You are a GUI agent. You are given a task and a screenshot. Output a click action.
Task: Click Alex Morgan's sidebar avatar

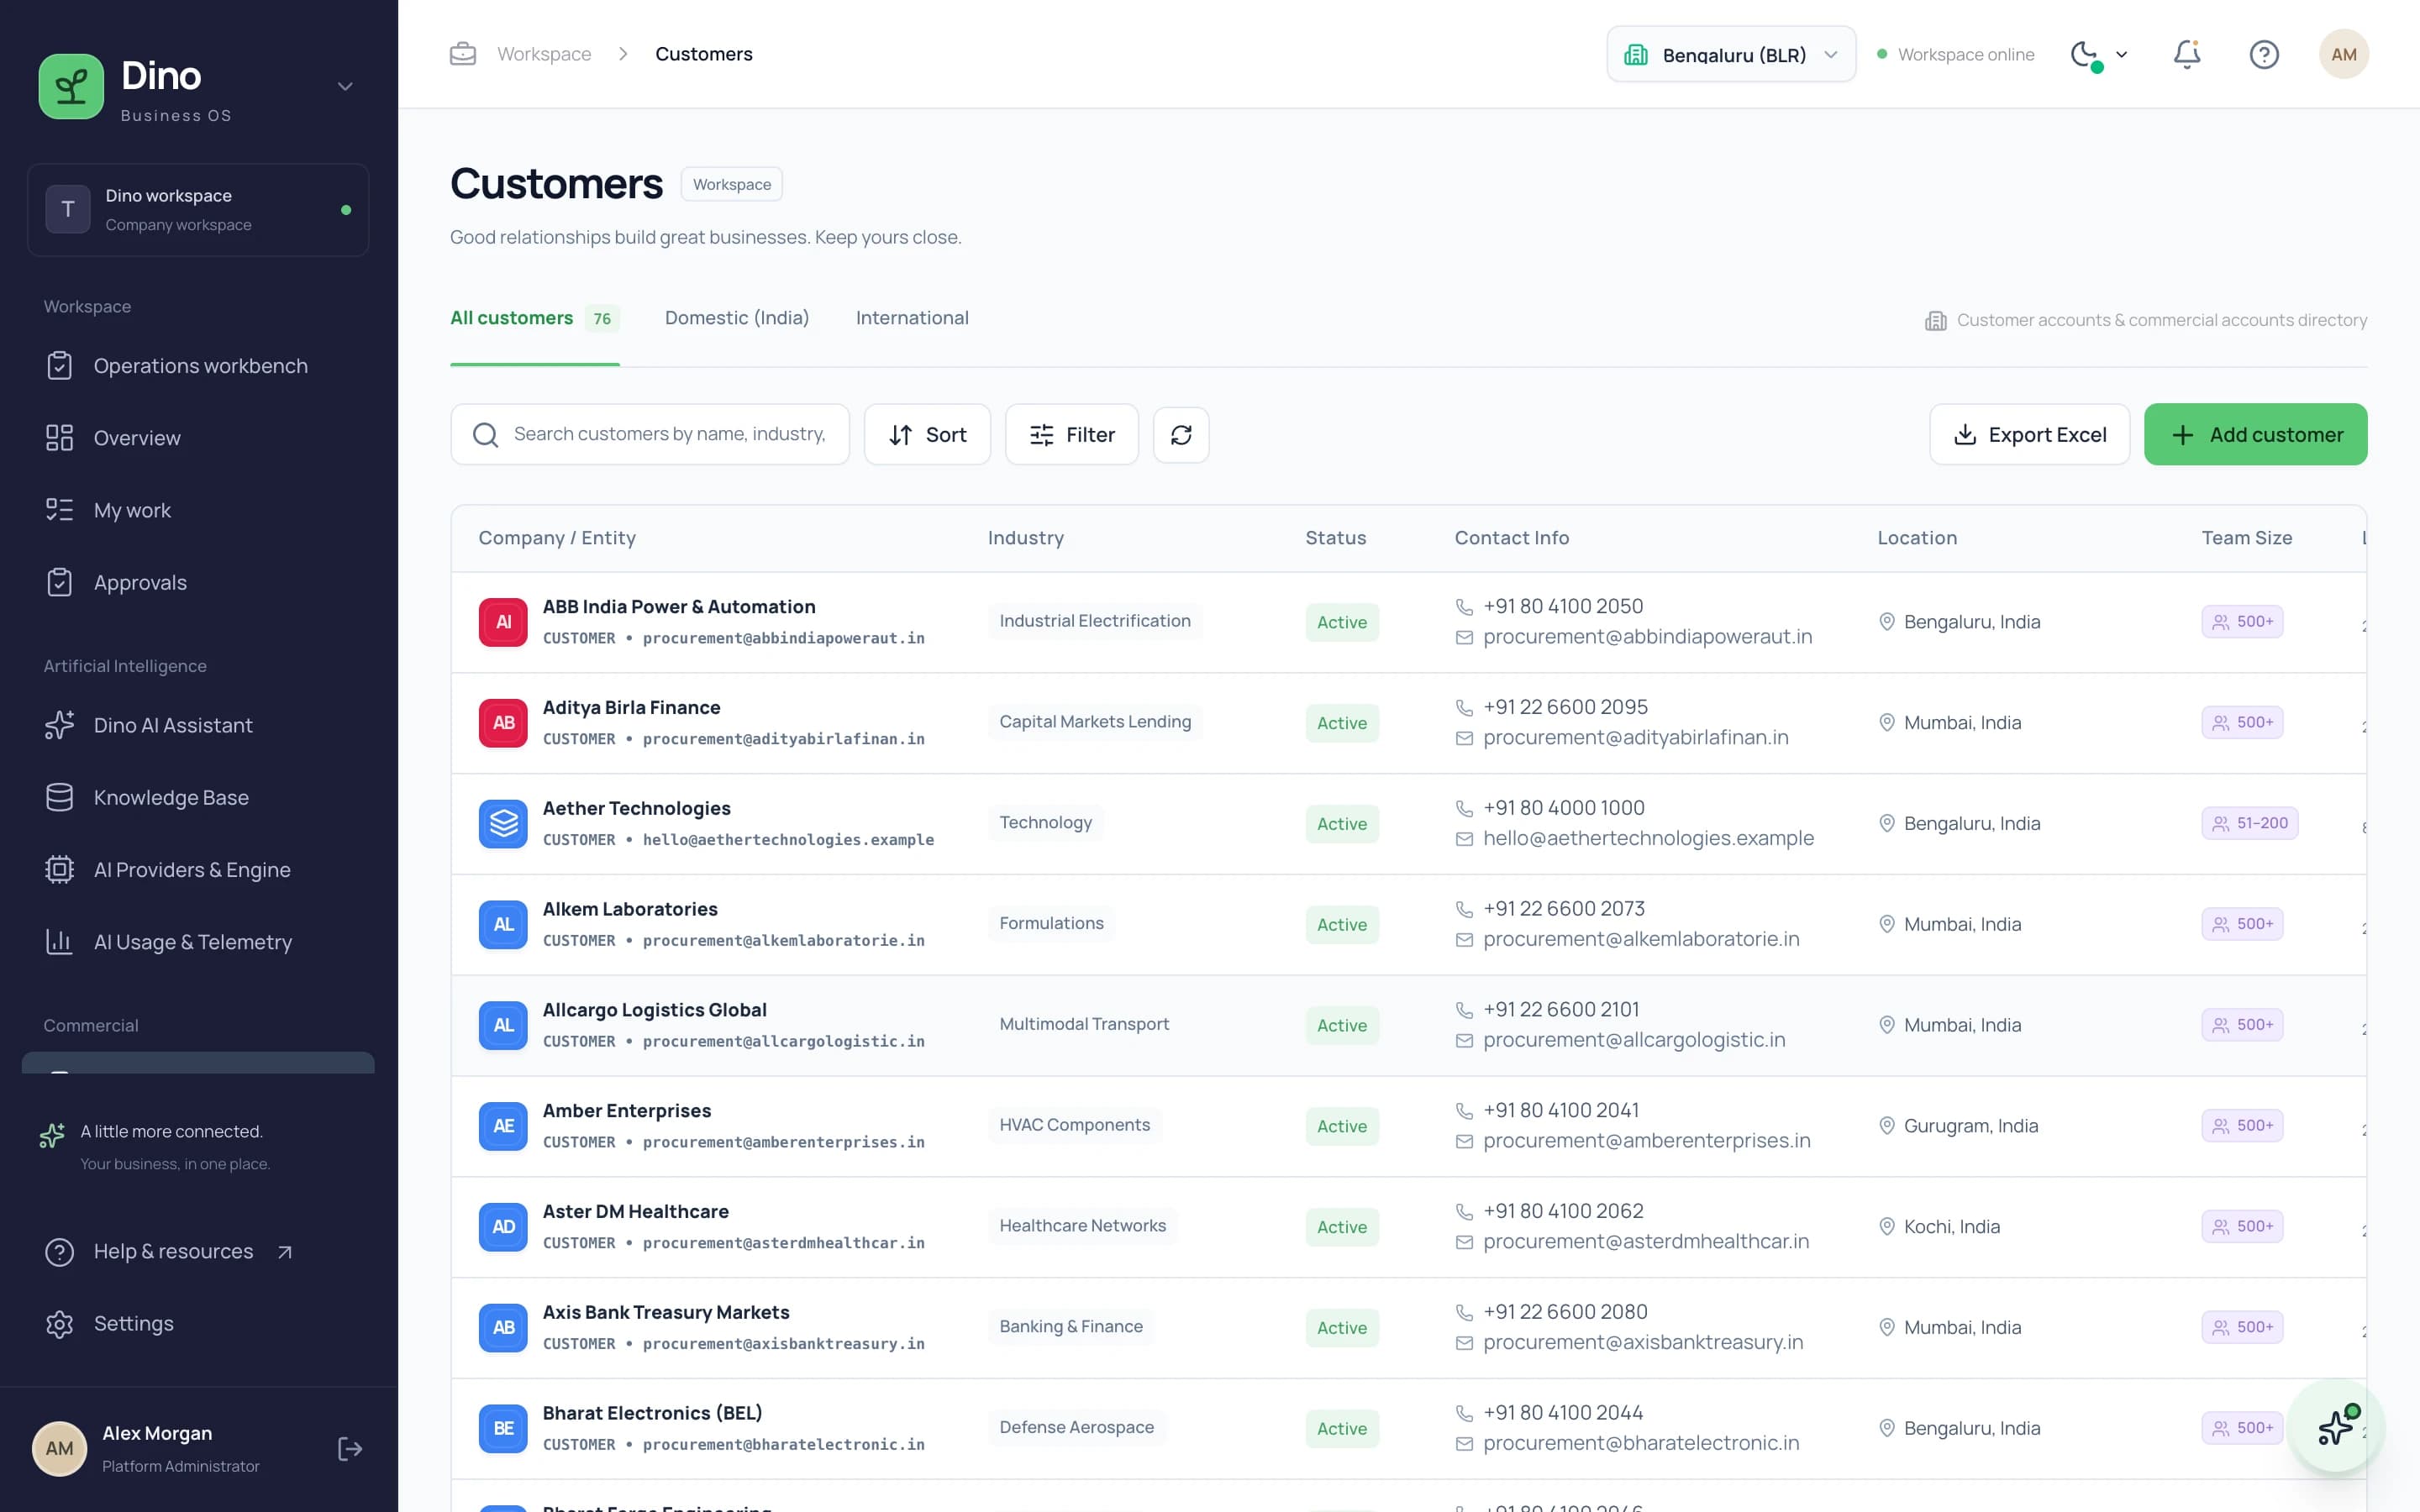pos(60,1449)
